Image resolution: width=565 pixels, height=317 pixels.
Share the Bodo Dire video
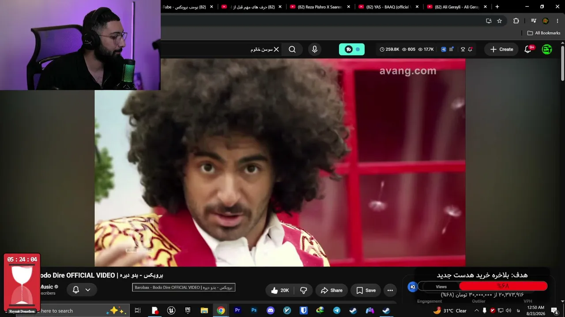point(331,290)
